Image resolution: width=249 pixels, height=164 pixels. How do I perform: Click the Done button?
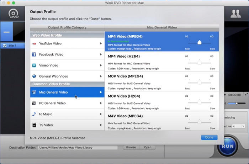(x=209, y=137)
